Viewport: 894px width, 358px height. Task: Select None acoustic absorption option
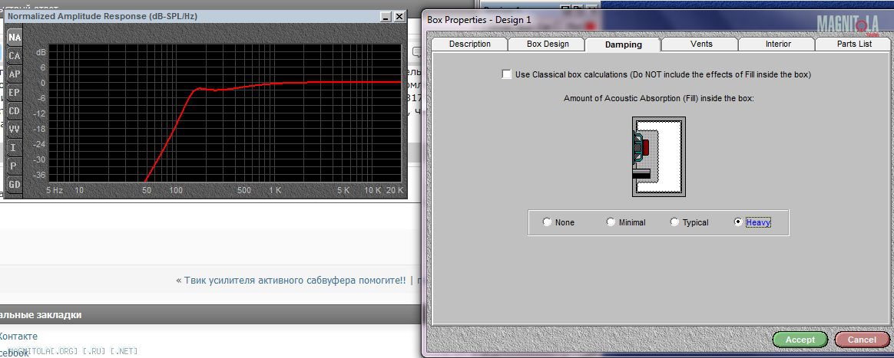coord(547,222)
